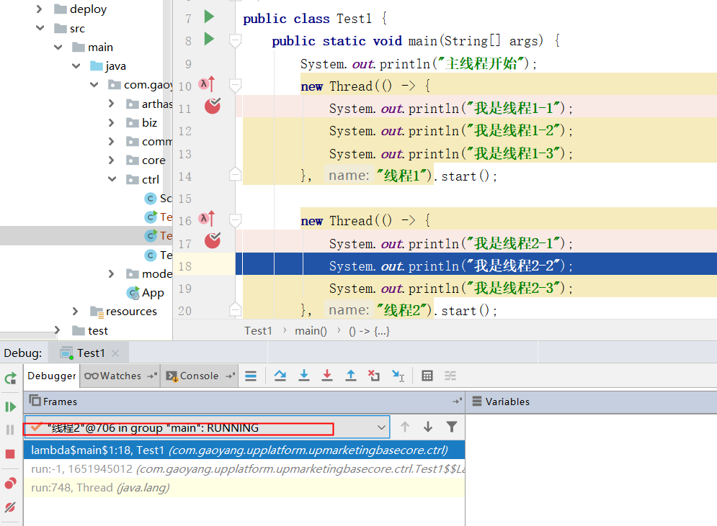Expand the arthas package
Screen dimensions: 717x526
112,104
